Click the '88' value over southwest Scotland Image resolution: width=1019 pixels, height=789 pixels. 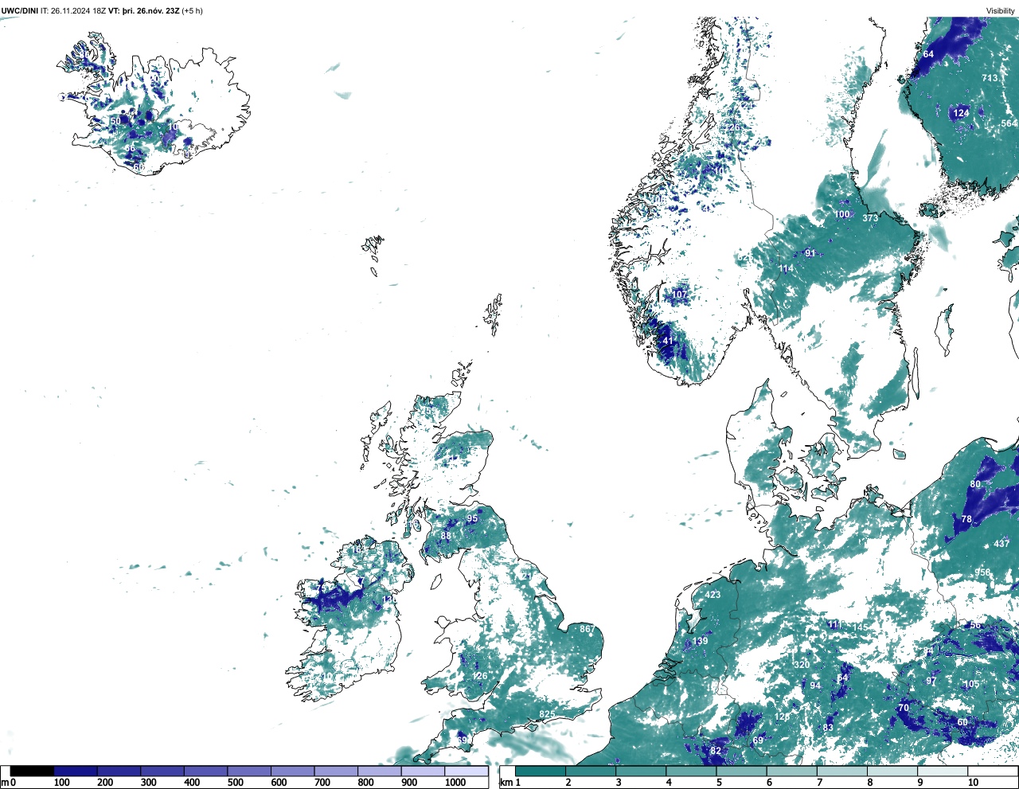[x=446, y=537]
